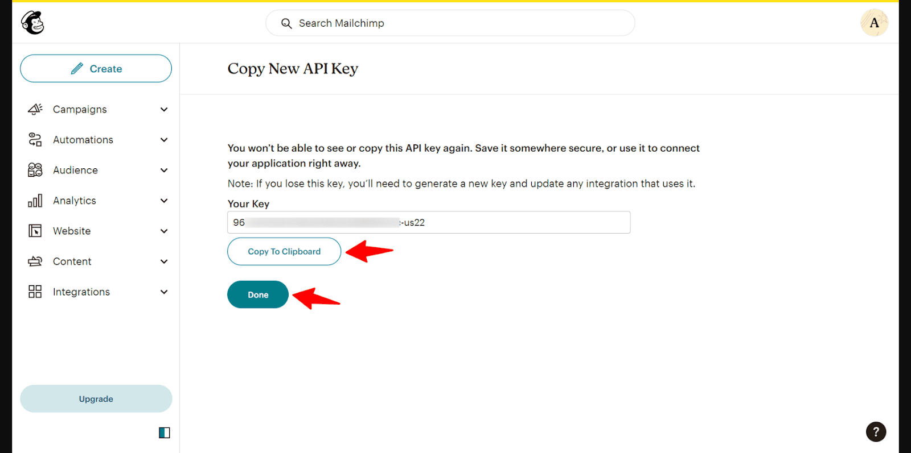Click the 'You won't be able to see' warning
911x453 pixels.
click(x=463, y=156)
